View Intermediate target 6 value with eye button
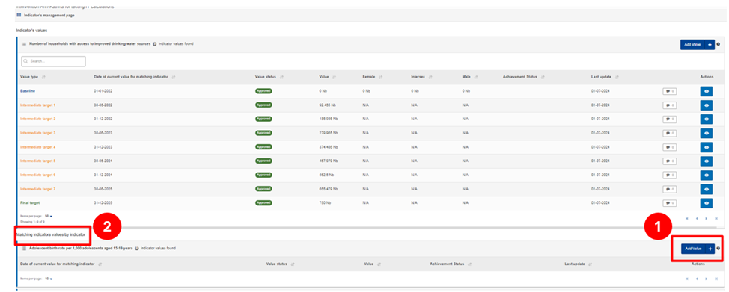 click(707, 175)
